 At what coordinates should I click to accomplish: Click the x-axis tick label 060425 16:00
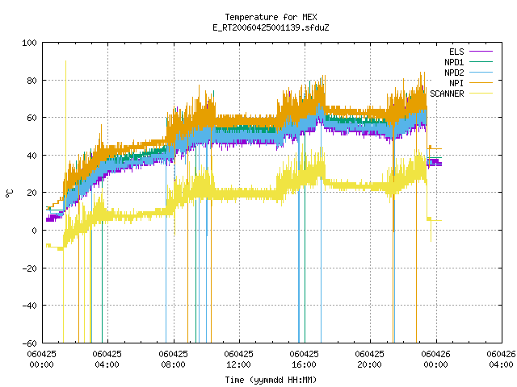point(304,360)
